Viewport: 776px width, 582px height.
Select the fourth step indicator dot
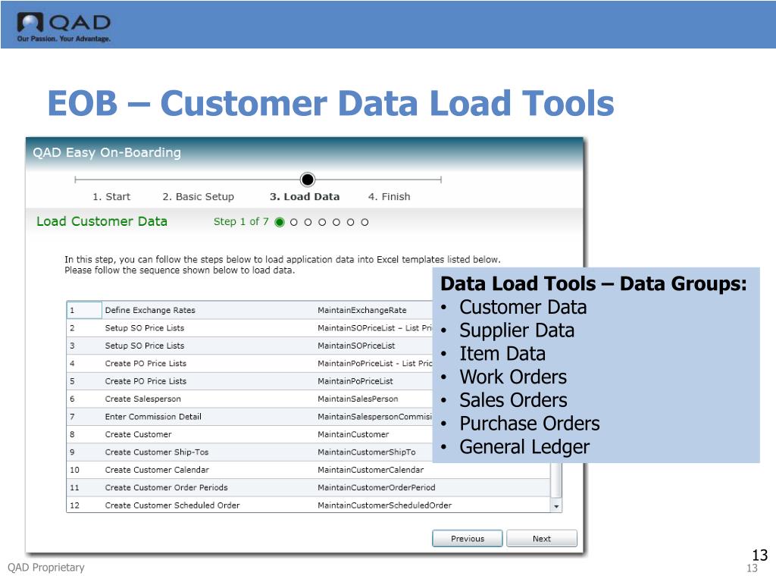tap(322, 222)
